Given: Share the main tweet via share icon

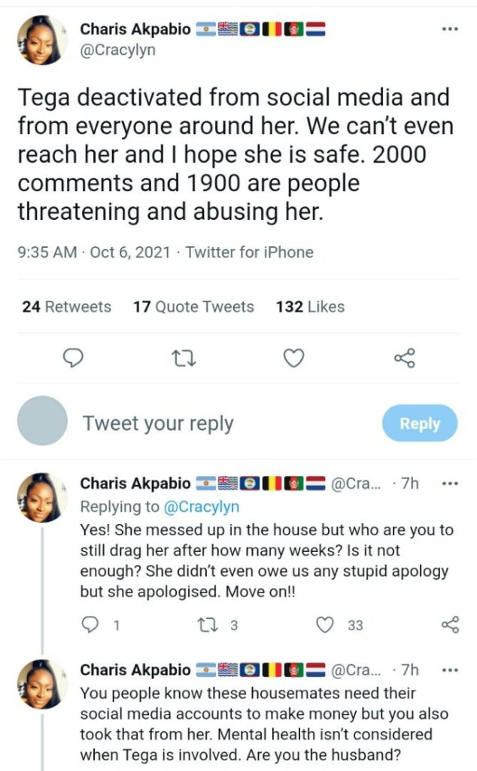Looking at the screenshot, I should pyautogui.click(x=405, y=358).
